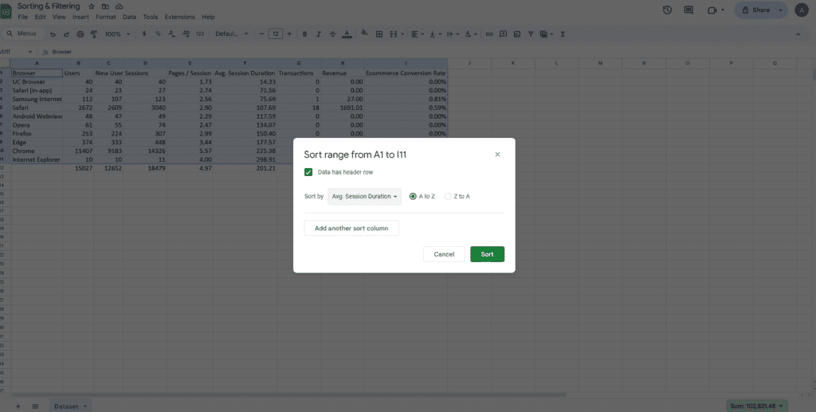Open the text rotation dropdown

471,34
